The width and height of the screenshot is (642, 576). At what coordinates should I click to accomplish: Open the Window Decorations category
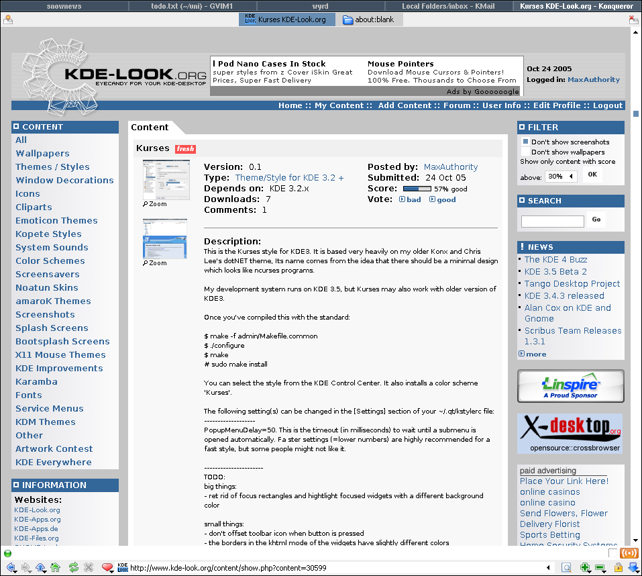[x=64, y=181]
